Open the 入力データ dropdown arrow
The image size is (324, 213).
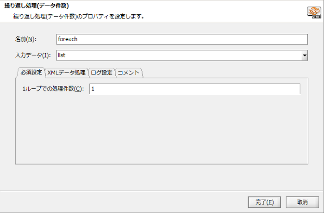[x=304, y=55]
